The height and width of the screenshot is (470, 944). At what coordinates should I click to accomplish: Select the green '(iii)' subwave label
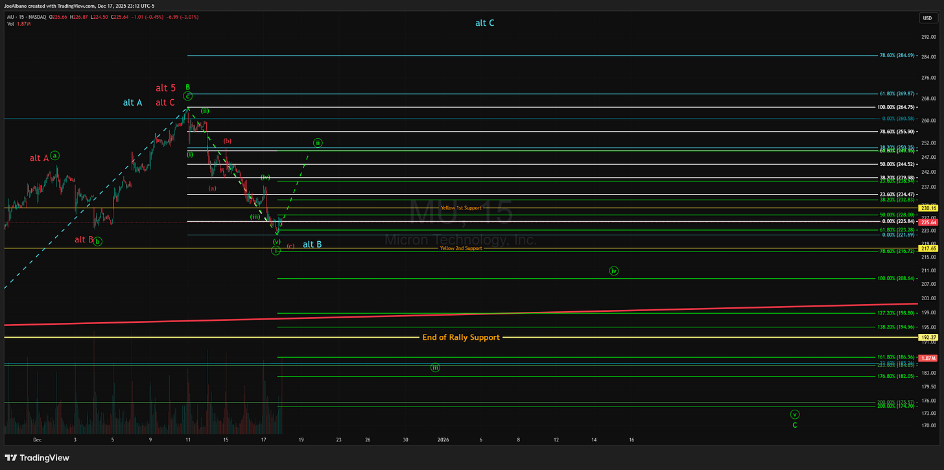(x=255, y=217)
